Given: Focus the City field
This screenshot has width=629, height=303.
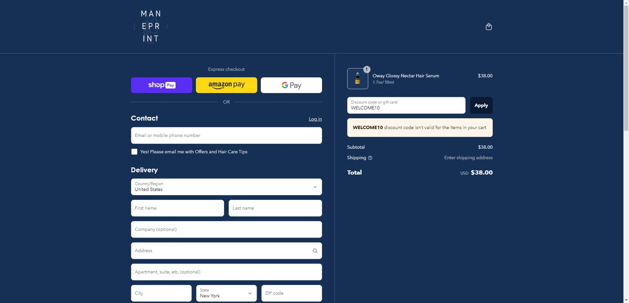Looking at the screenshot, I should 161,293.
